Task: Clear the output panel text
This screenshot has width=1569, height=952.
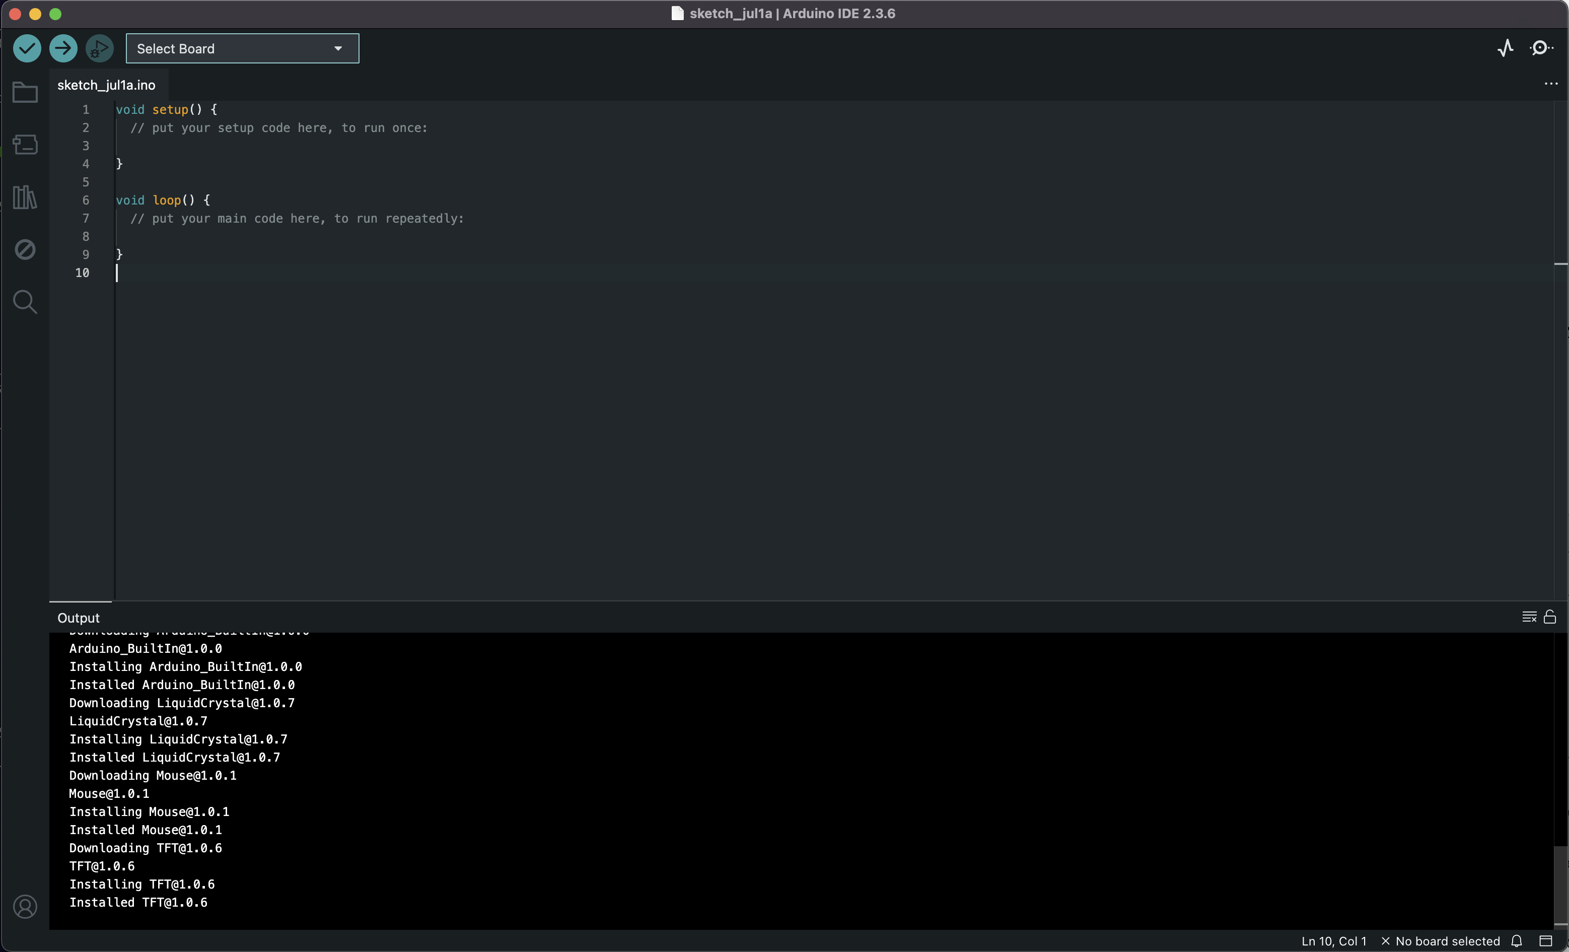Action: coord(1529,617)
